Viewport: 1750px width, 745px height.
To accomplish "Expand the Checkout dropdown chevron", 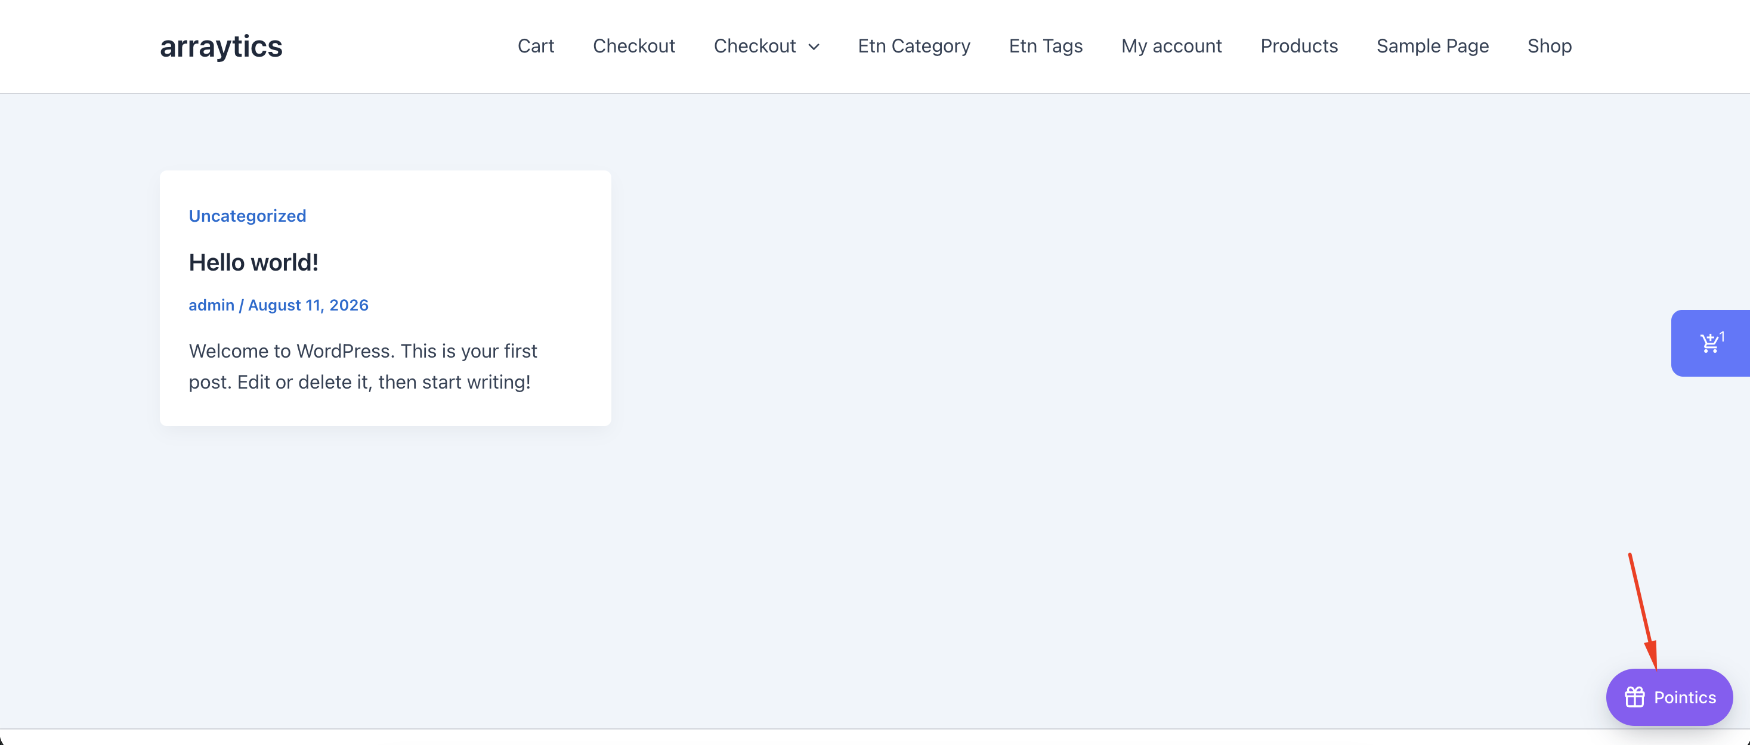I will (814, 47).
